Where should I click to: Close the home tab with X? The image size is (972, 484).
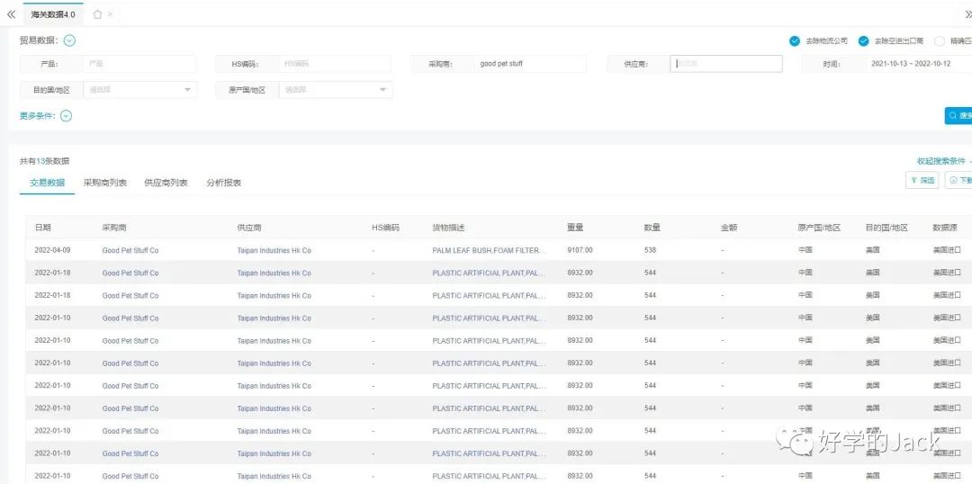(111, 14)
